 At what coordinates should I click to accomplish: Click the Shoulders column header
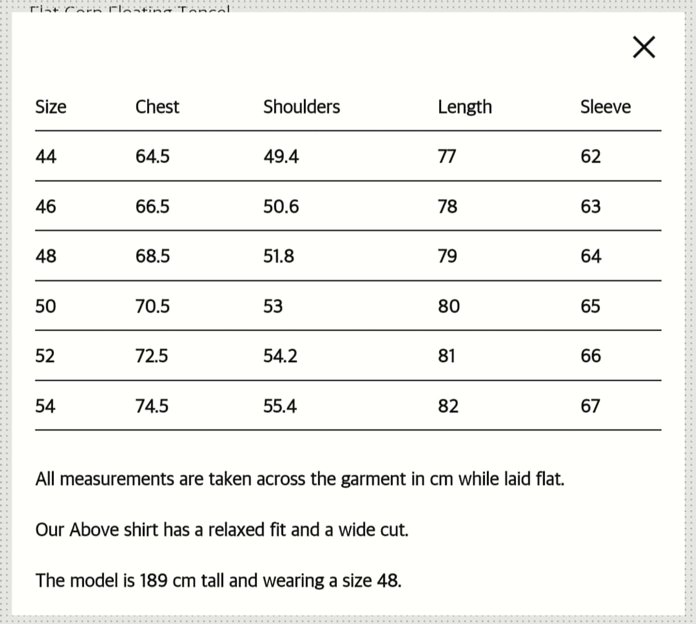coord(301,107)
